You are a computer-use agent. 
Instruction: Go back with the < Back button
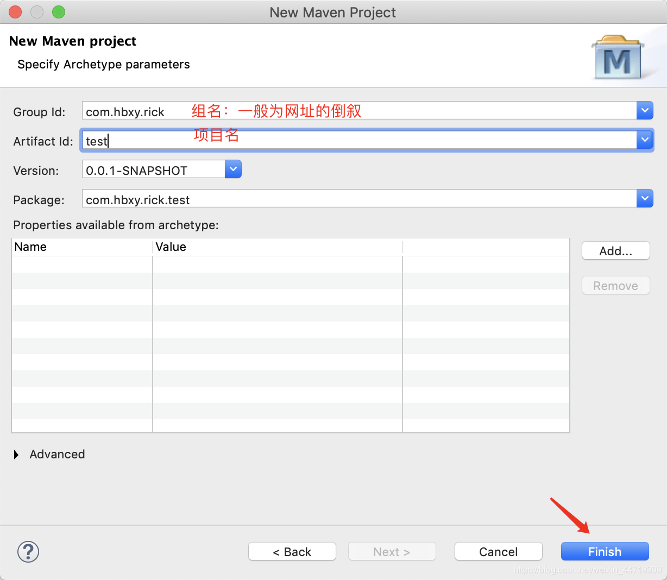point(292,551)
